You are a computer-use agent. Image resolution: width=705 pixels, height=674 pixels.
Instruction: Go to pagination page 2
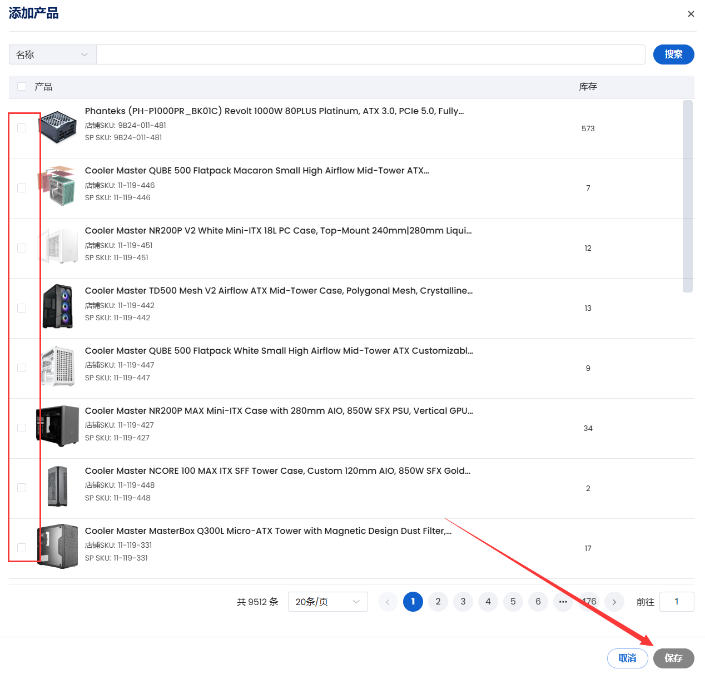click(438, 602)
